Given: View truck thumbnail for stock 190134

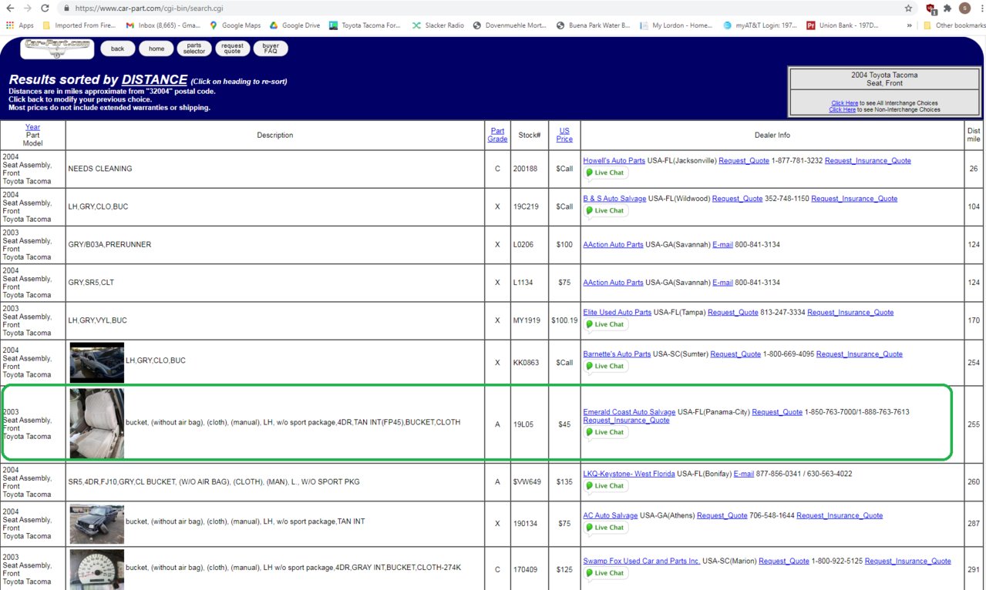Looking at the screenshot, I should 96,524.
